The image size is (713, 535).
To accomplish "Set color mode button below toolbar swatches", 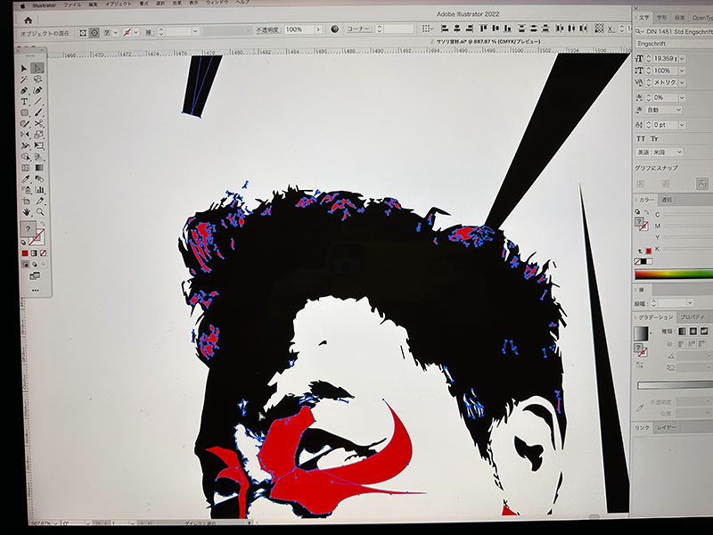I will click(25, 253).
